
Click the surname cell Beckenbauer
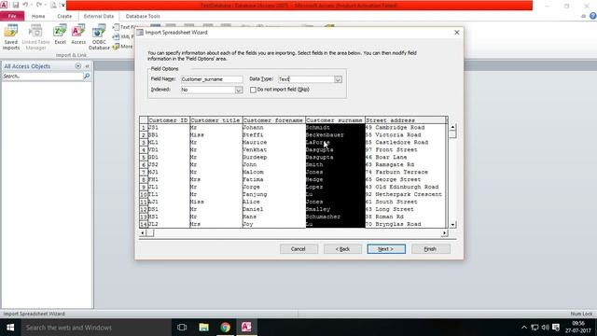335,134
